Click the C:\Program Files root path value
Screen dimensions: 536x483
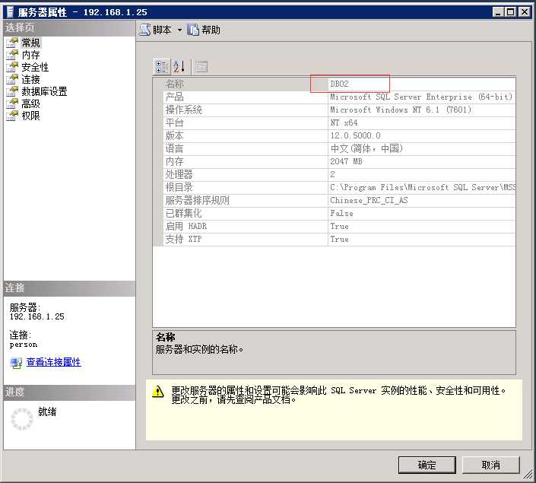coord(423,188)
